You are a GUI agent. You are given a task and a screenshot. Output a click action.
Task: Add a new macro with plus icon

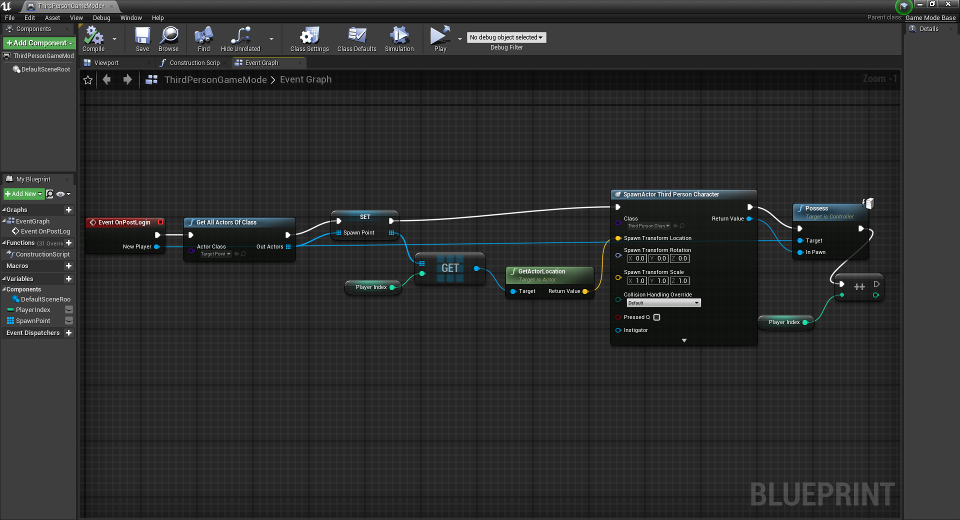click(x=69, y=266)
